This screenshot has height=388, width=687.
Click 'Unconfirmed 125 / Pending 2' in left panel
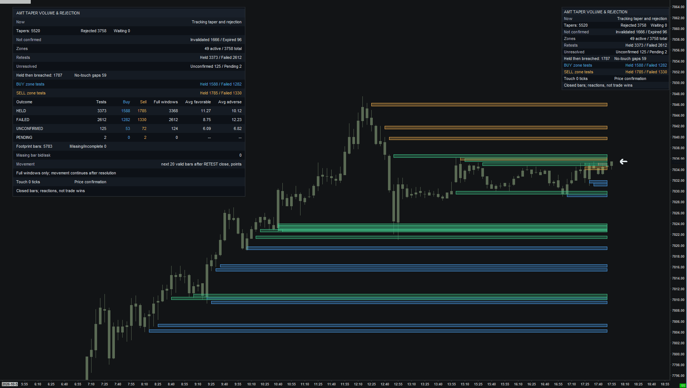coord(216,66)
